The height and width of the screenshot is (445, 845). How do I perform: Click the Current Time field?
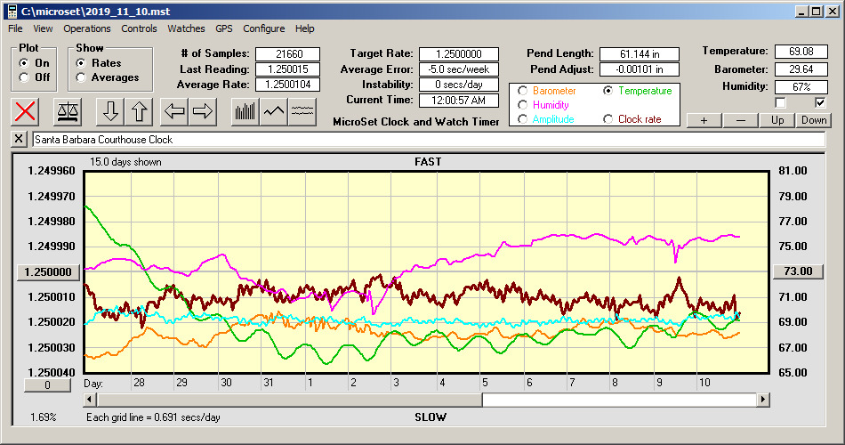click(x=459, y=100)
